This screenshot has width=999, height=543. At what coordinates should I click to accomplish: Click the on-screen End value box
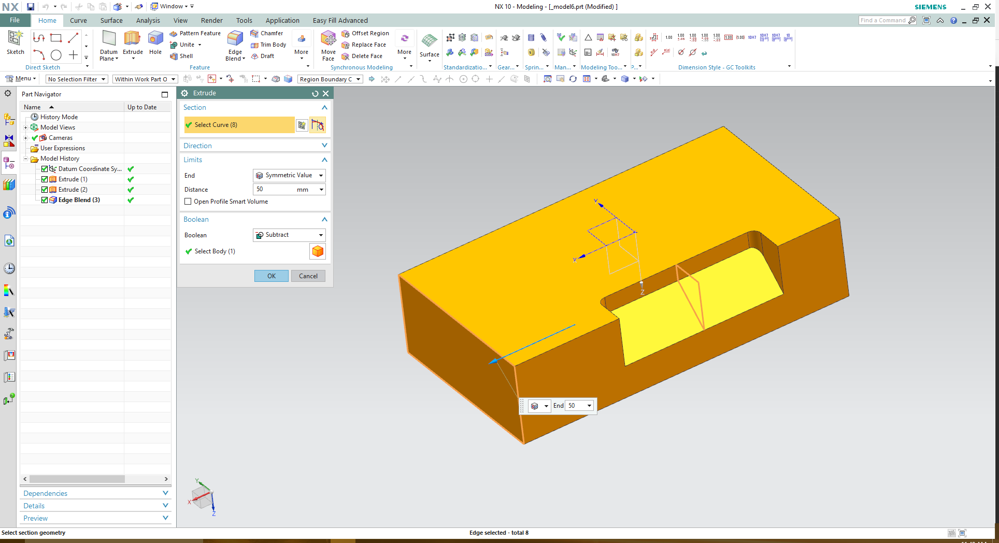(576, 406)
